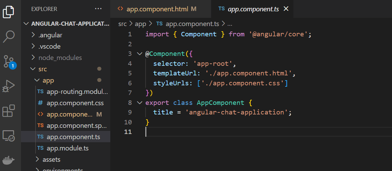392x171 pixels.
Task: Open app.component.css from the explorer
Action: point(75,103)
